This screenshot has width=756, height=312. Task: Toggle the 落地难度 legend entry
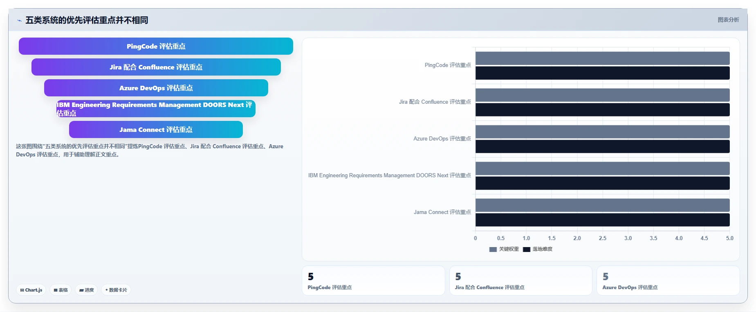click(537, 249)
